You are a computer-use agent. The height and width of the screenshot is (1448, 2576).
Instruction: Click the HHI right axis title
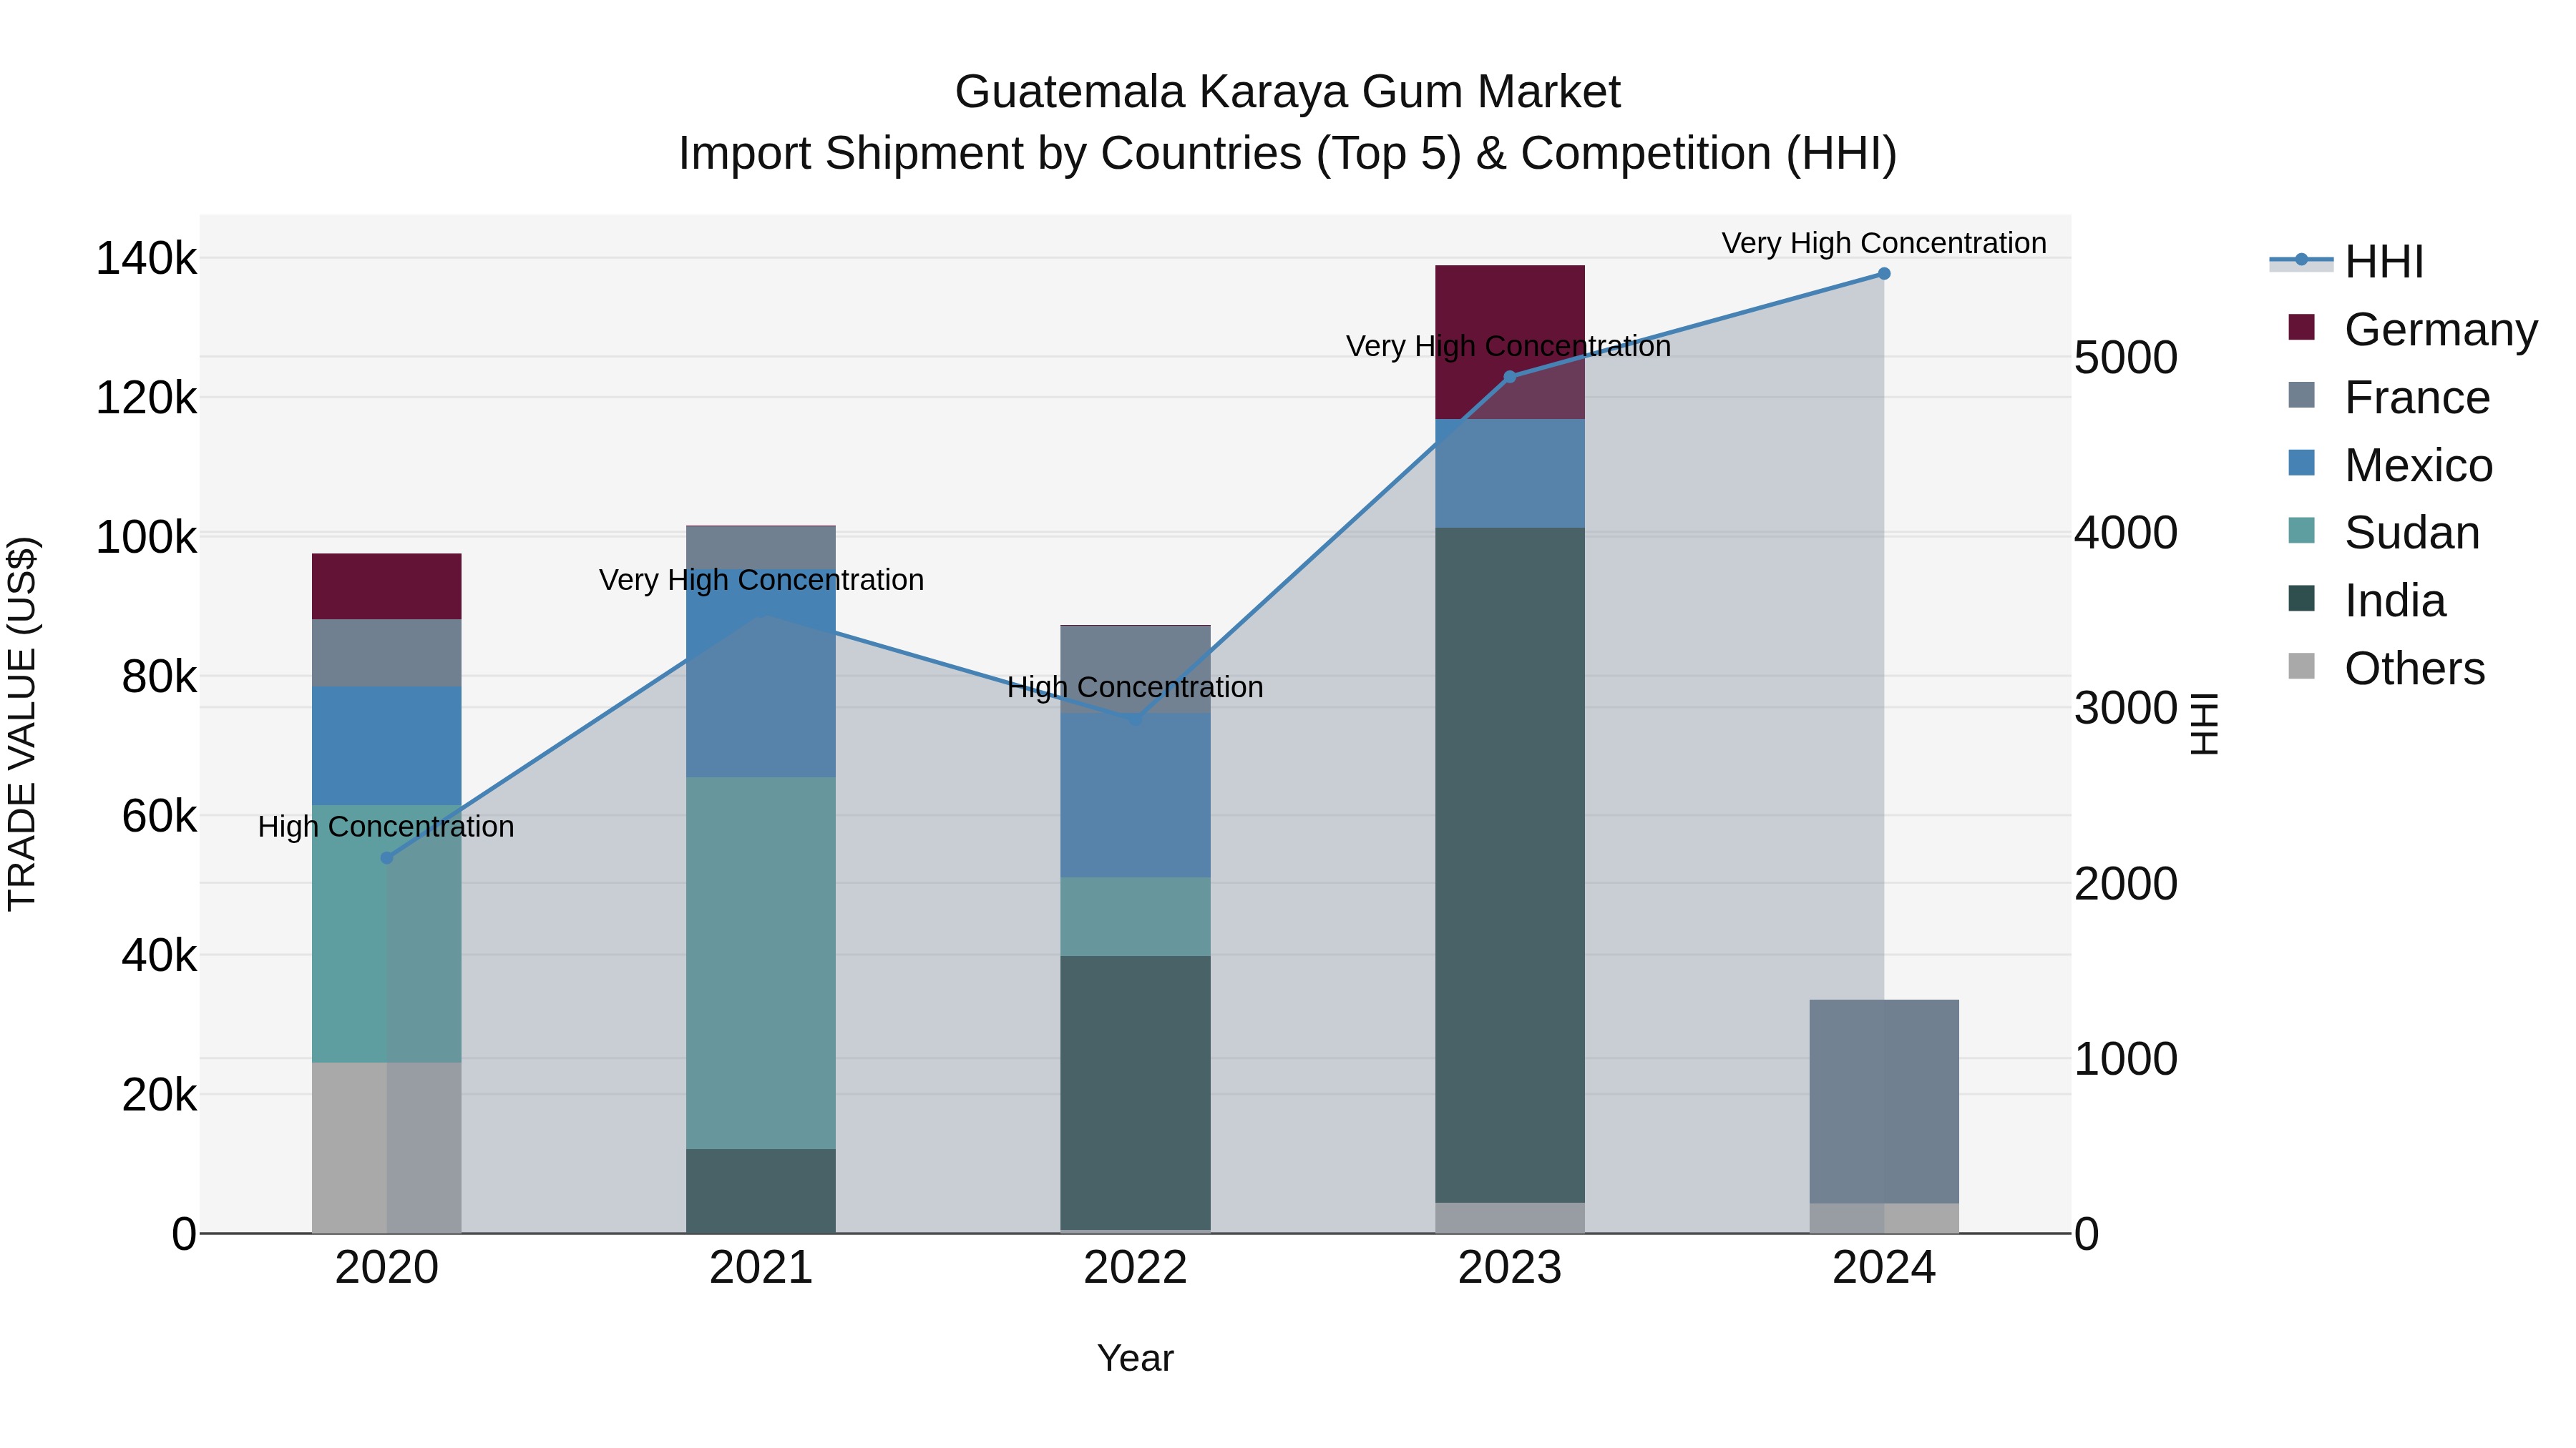click(2204, 724)
